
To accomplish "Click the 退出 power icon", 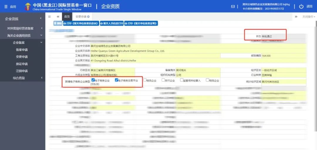I will 301,6.
